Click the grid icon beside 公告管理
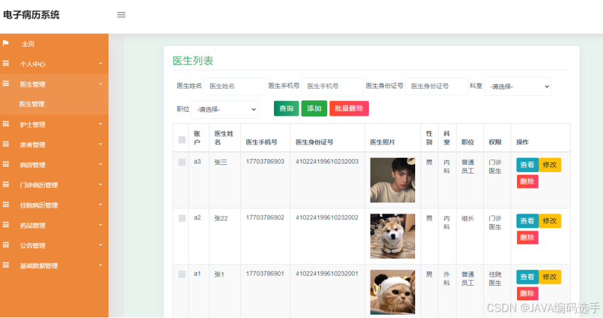 coord(6,245)
